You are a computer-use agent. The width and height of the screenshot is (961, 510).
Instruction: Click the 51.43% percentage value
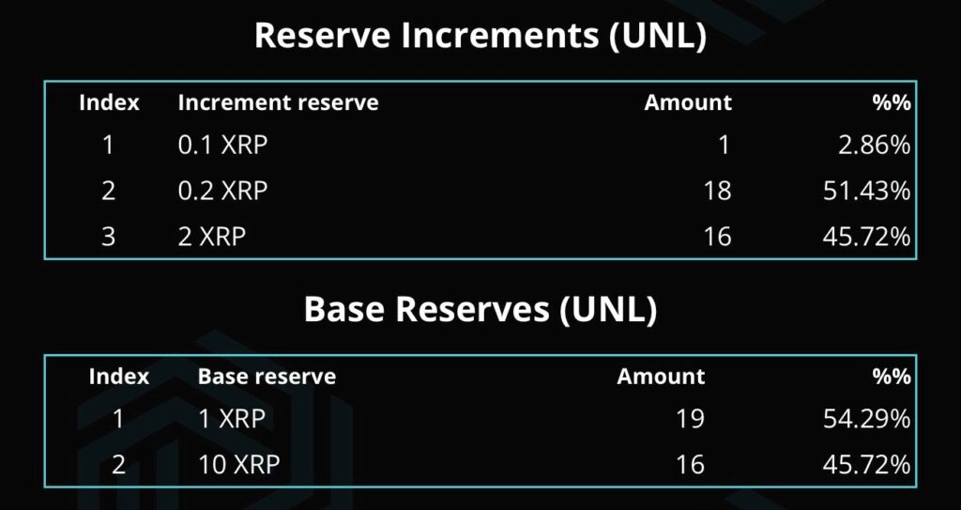866,192
